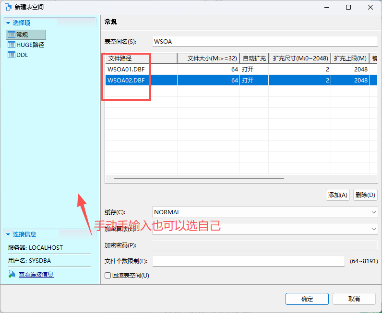Click the 打开 auto-extend cell of WSOA01.DBF
Screen dimensions: 382x313
[x=254, y=70]
